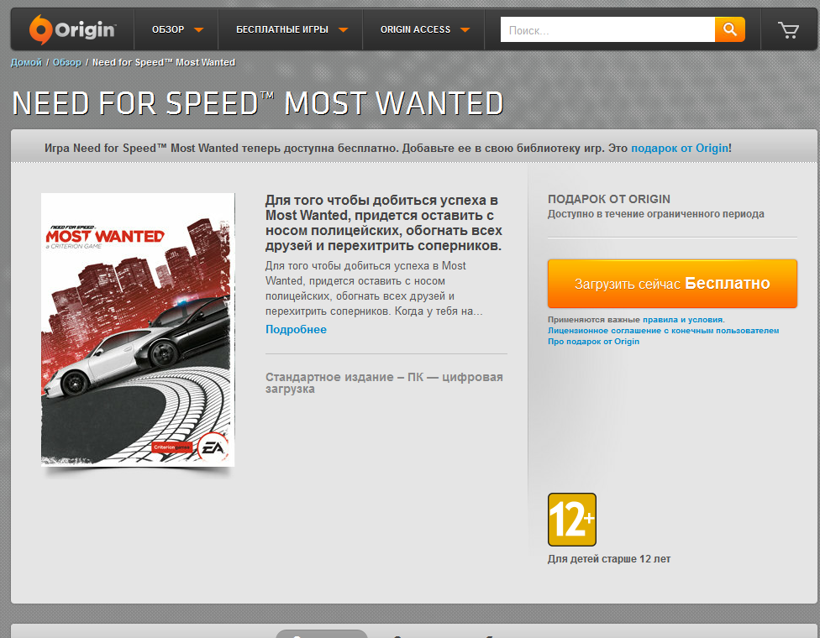Go to Обзор breadcrumb link

(x=67, y=62)
